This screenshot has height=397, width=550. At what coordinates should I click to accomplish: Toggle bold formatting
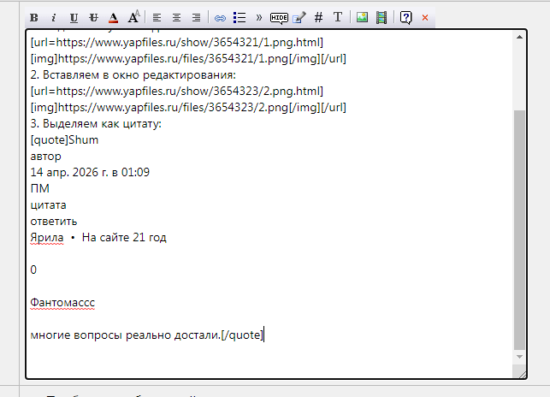(x=34, y=17)
